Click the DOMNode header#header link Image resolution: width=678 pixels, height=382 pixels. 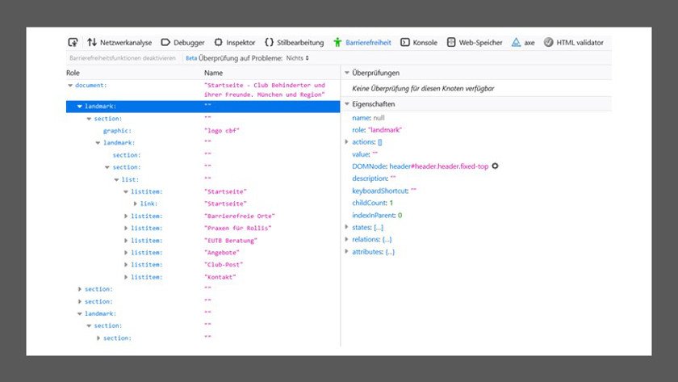click(x=438, y=166)
